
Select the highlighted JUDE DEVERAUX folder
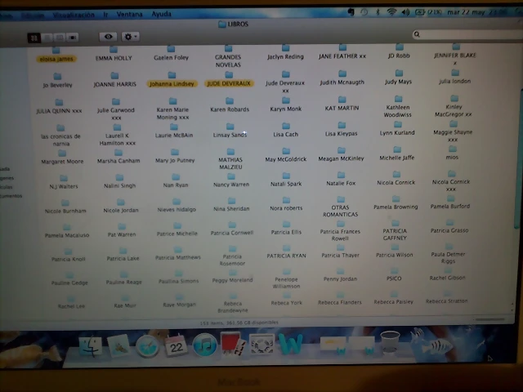pos(229,79)
